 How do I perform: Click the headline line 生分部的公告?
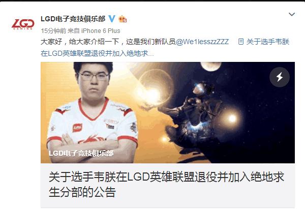[x=82, y=192]
